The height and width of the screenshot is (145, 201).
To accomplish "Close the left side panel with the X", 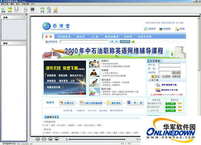I will pos(27,14).
